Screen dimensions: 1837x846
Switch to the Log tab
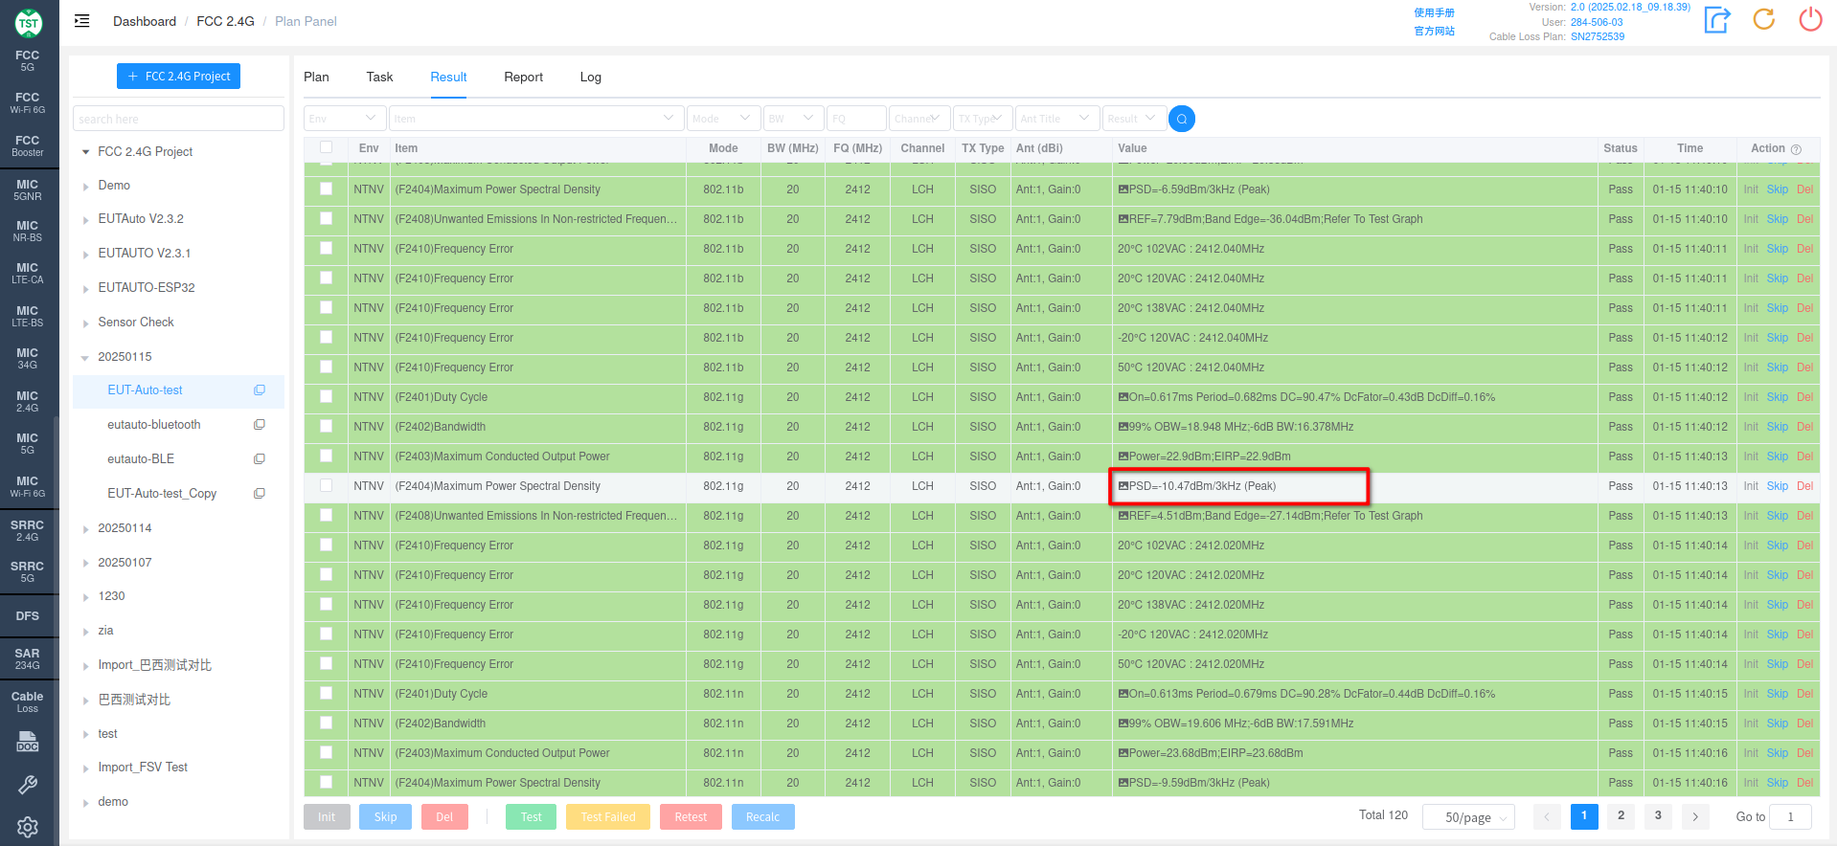591,77
